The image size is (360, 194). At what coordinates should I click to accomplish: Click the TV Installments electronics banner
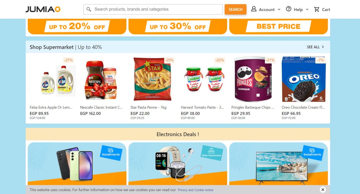coord(279,164)
